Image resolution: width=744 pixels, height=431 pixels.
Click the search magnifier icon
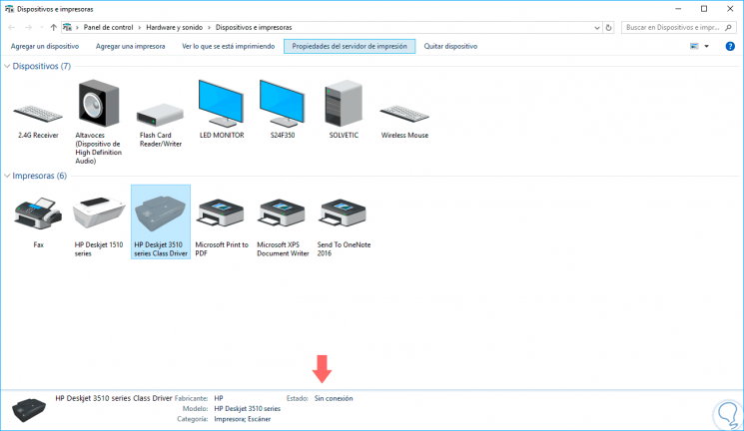[x=728, y=28]
